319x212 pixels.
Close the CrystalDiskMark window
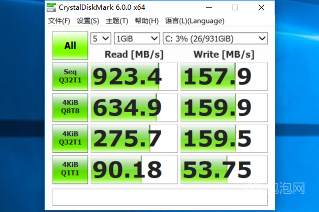[x=261, y=8]
